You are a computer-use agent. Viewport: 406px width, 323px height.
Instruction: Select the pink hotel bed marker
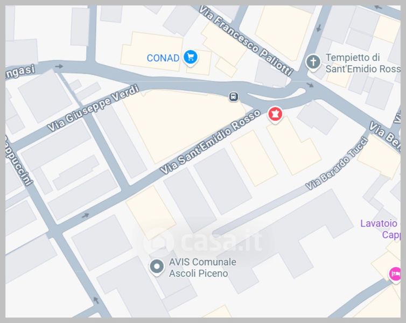pyautogui.click(x=395, y=274)
